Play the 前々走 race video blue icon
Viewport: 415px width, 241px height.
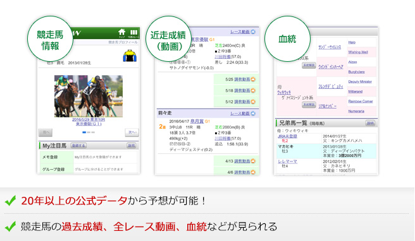[x=253, y=114]
